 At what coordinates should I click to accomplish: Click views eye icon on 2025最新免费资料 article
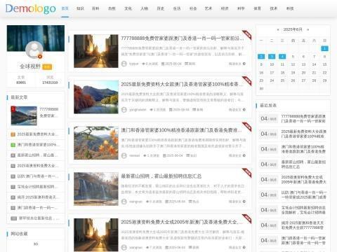coord(152,110)
